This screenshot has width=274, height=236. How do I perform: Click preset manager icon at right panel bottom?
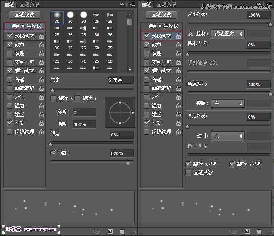click(247, 231)
